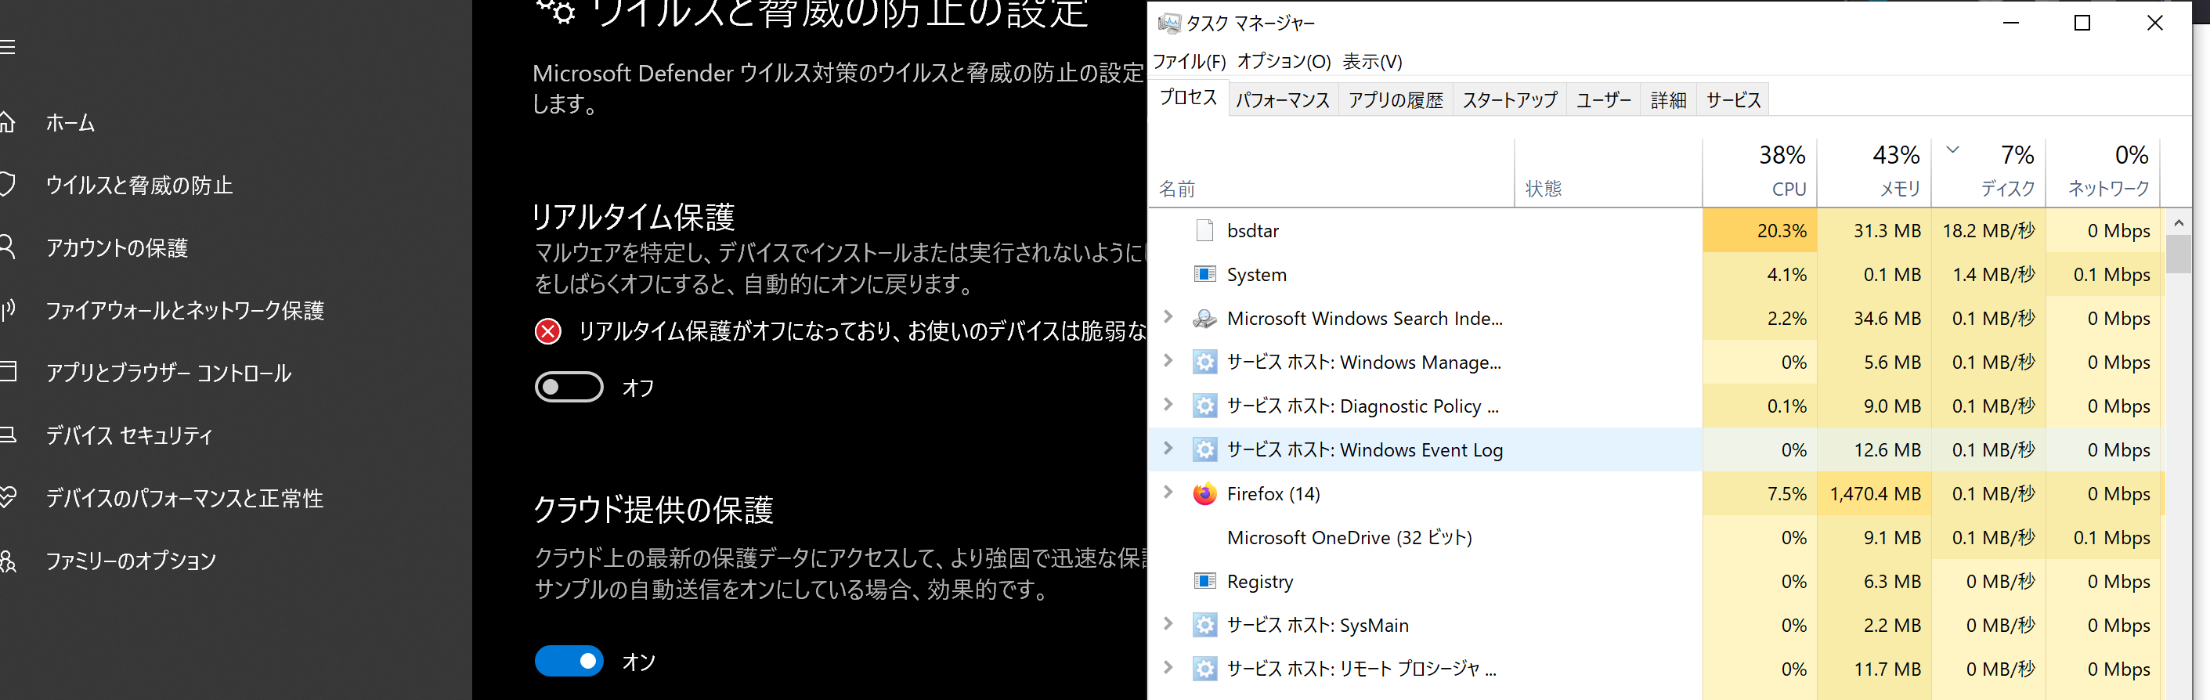Click the 20.3% CPU value for bsdtar
Screen dimensions: 2210x700
(1781, 231)
